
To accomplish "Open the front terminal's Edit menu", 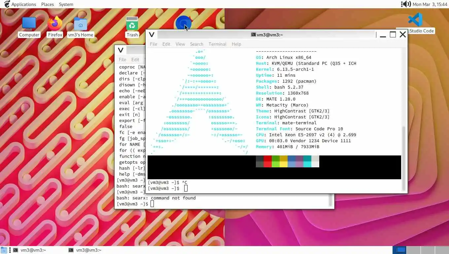I will [166, 44].
